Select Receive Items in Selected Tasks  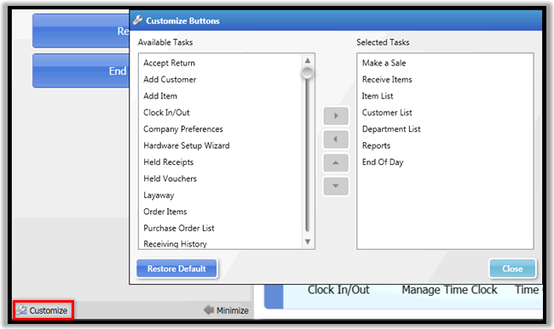pyautogui.click(x=387, y=80)
